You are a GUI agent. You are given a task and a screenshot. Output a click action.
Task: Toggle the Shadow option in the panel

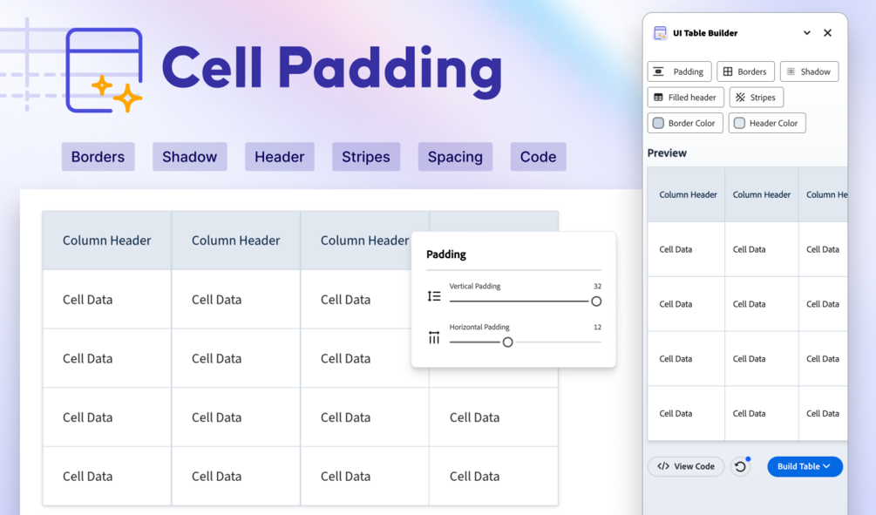tap(809, 71)
